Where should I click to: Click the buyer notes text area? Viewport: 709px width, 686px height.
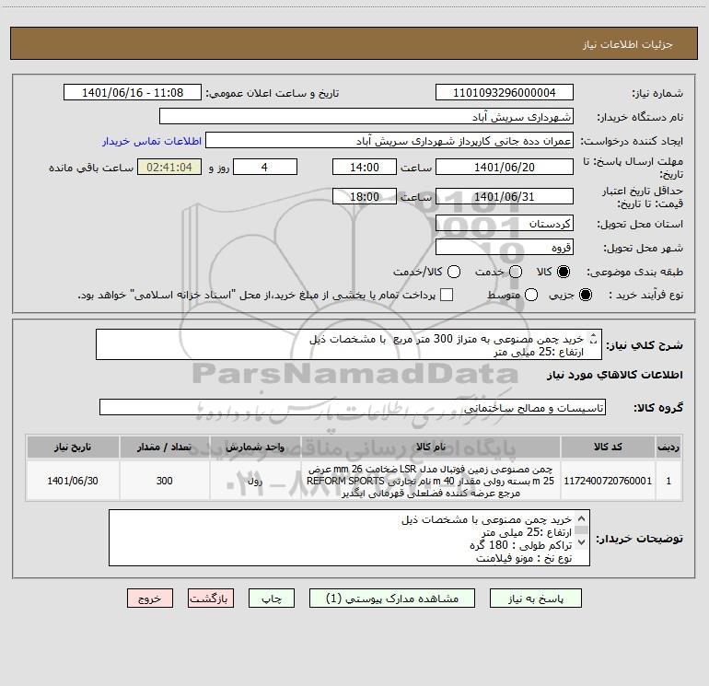[349, 538]
